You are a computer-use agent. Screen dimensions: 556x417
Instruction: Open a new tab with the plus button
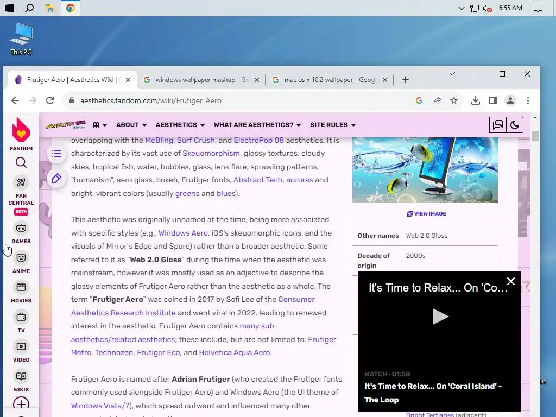(406, 80)
